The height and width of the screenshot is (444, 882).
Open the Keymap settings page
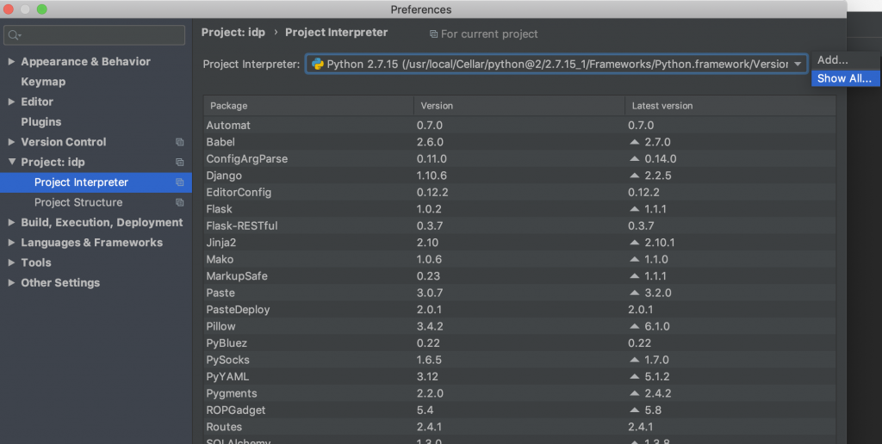click(x=43, y=82)
